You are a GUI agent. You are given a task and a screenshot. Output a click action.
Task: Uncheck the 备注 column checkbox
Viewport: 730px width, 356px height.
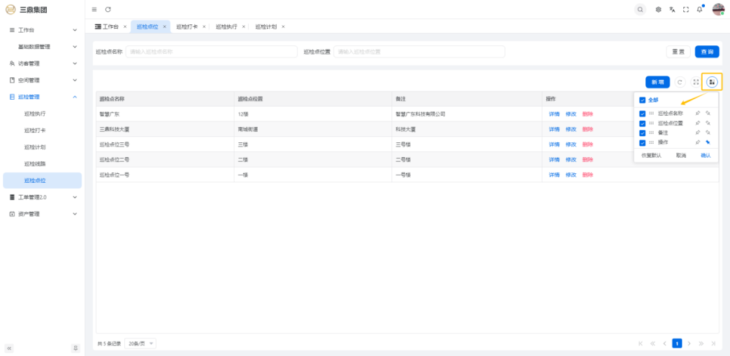pos(643,133)
